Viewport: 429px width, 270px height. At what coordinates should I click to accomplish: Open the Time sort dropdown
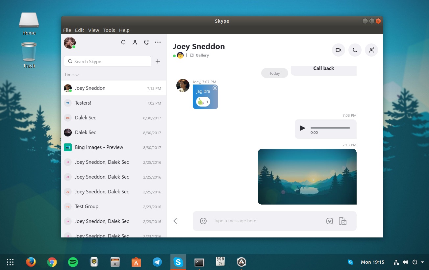click(71, 75)
